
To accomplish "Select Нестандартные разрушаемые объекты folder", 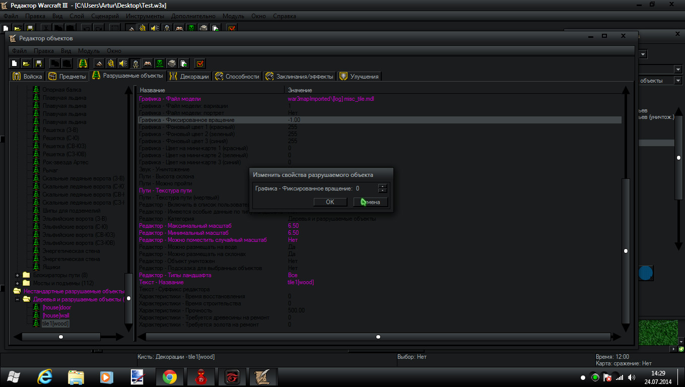I will [74, 291].
